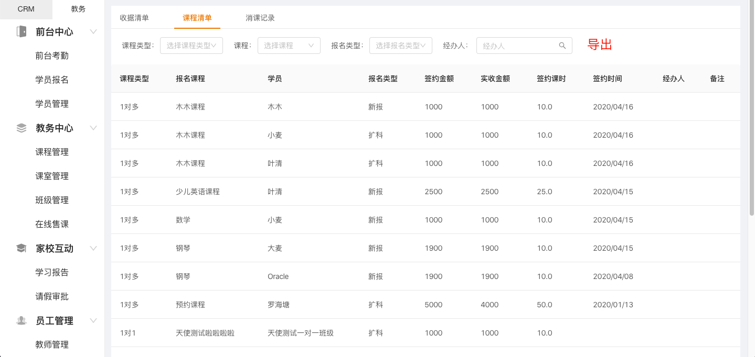Expand the 报名类型 selector

(400, 46)
